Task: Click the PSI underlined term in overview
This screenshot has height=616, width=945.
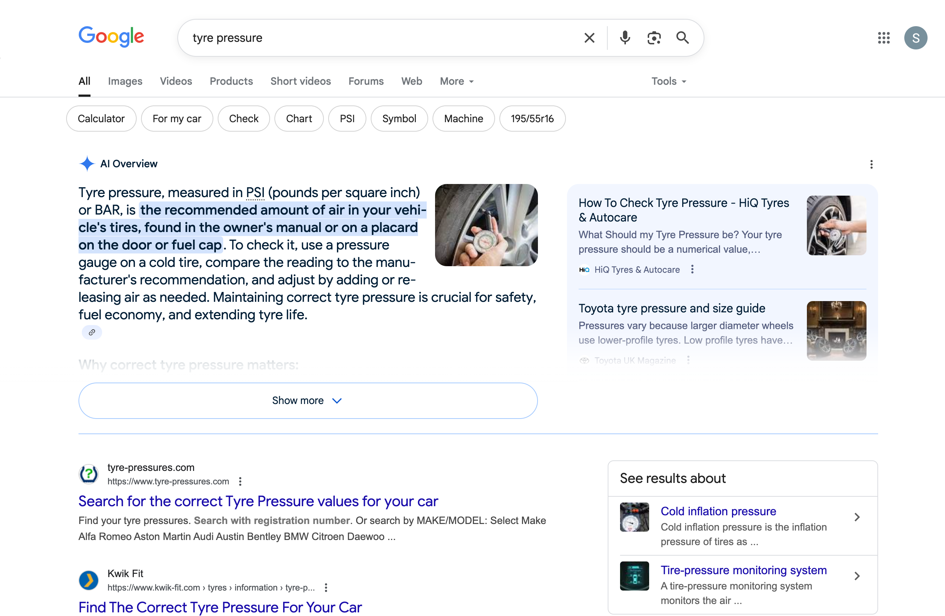Action: pyautogui.click(x=255, y=193)
